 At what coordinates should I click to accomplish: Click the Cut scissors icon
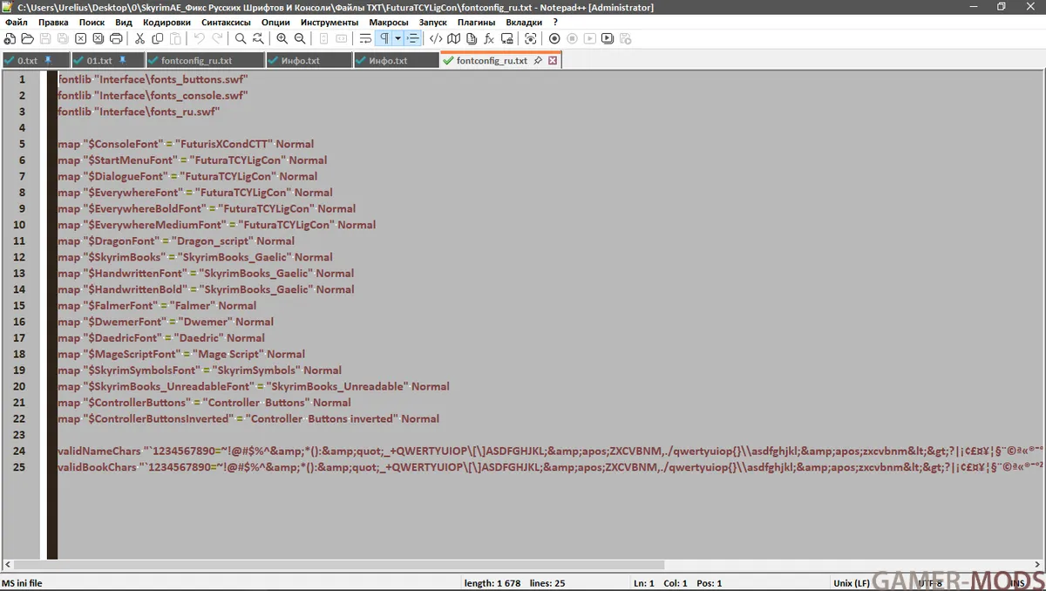139,38
